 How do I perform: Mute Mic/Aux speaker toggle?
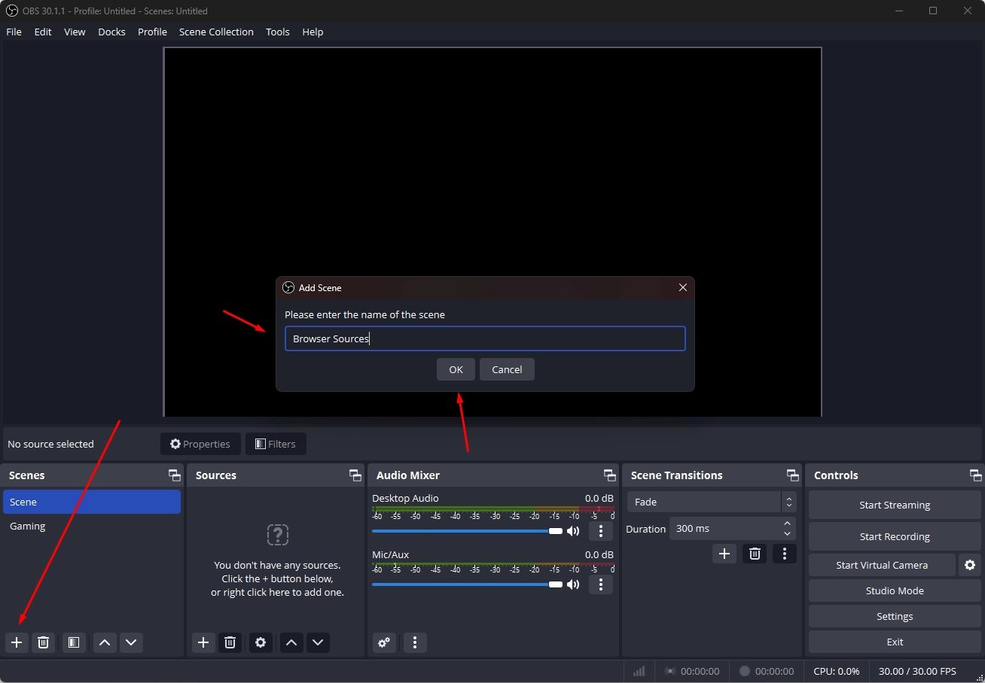[x=573, y=584]
